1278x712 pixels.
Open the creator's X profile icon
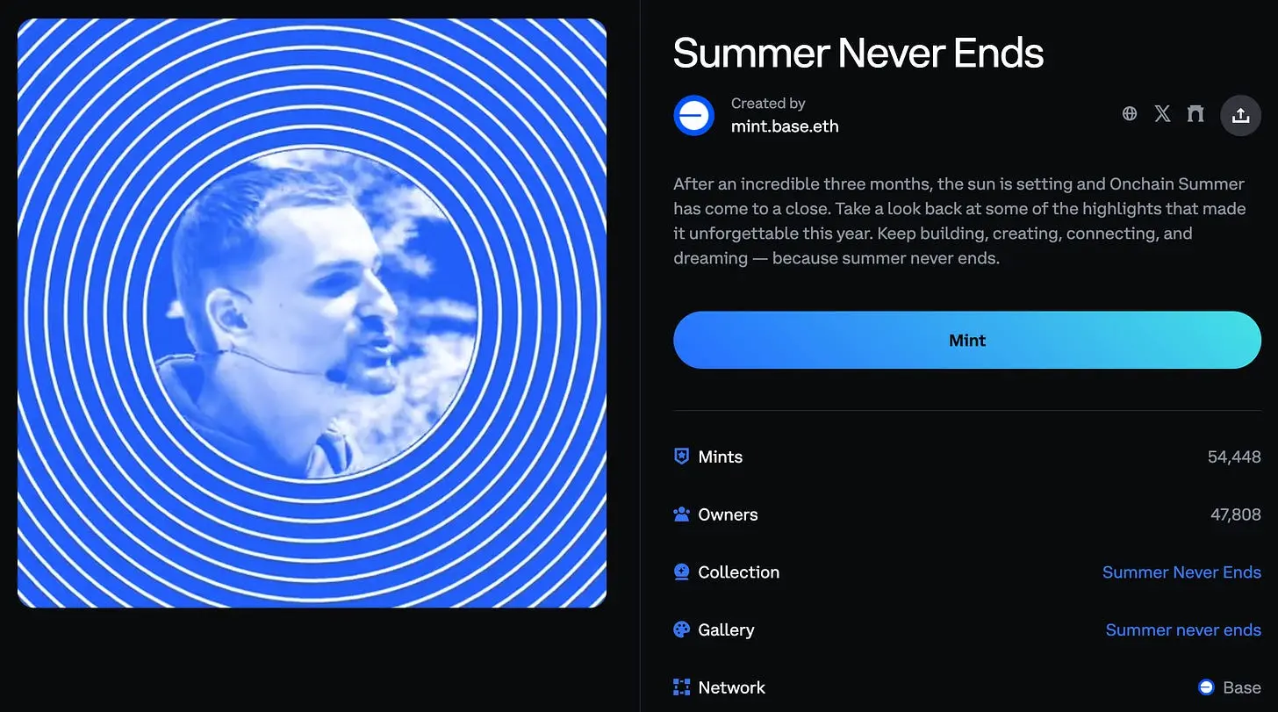(x=1162, y=113)
